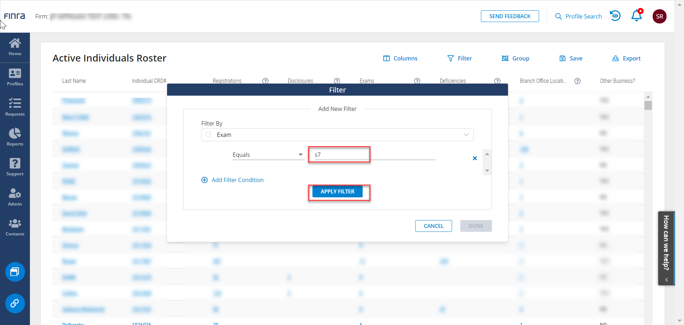Click the CANCEL button
684x325 pixels.
pyautogui.click(x=434, y=226)
